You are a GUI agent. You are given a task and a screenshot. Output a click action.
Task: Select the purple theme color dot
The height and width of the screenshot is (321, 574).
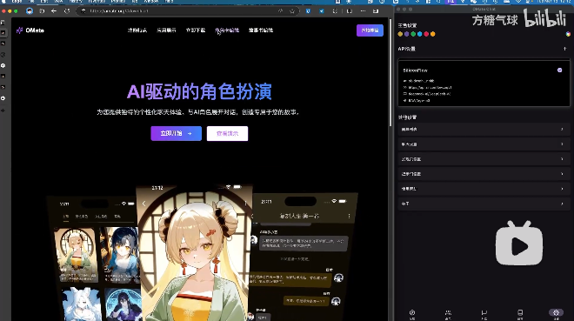tap(407, 34)
